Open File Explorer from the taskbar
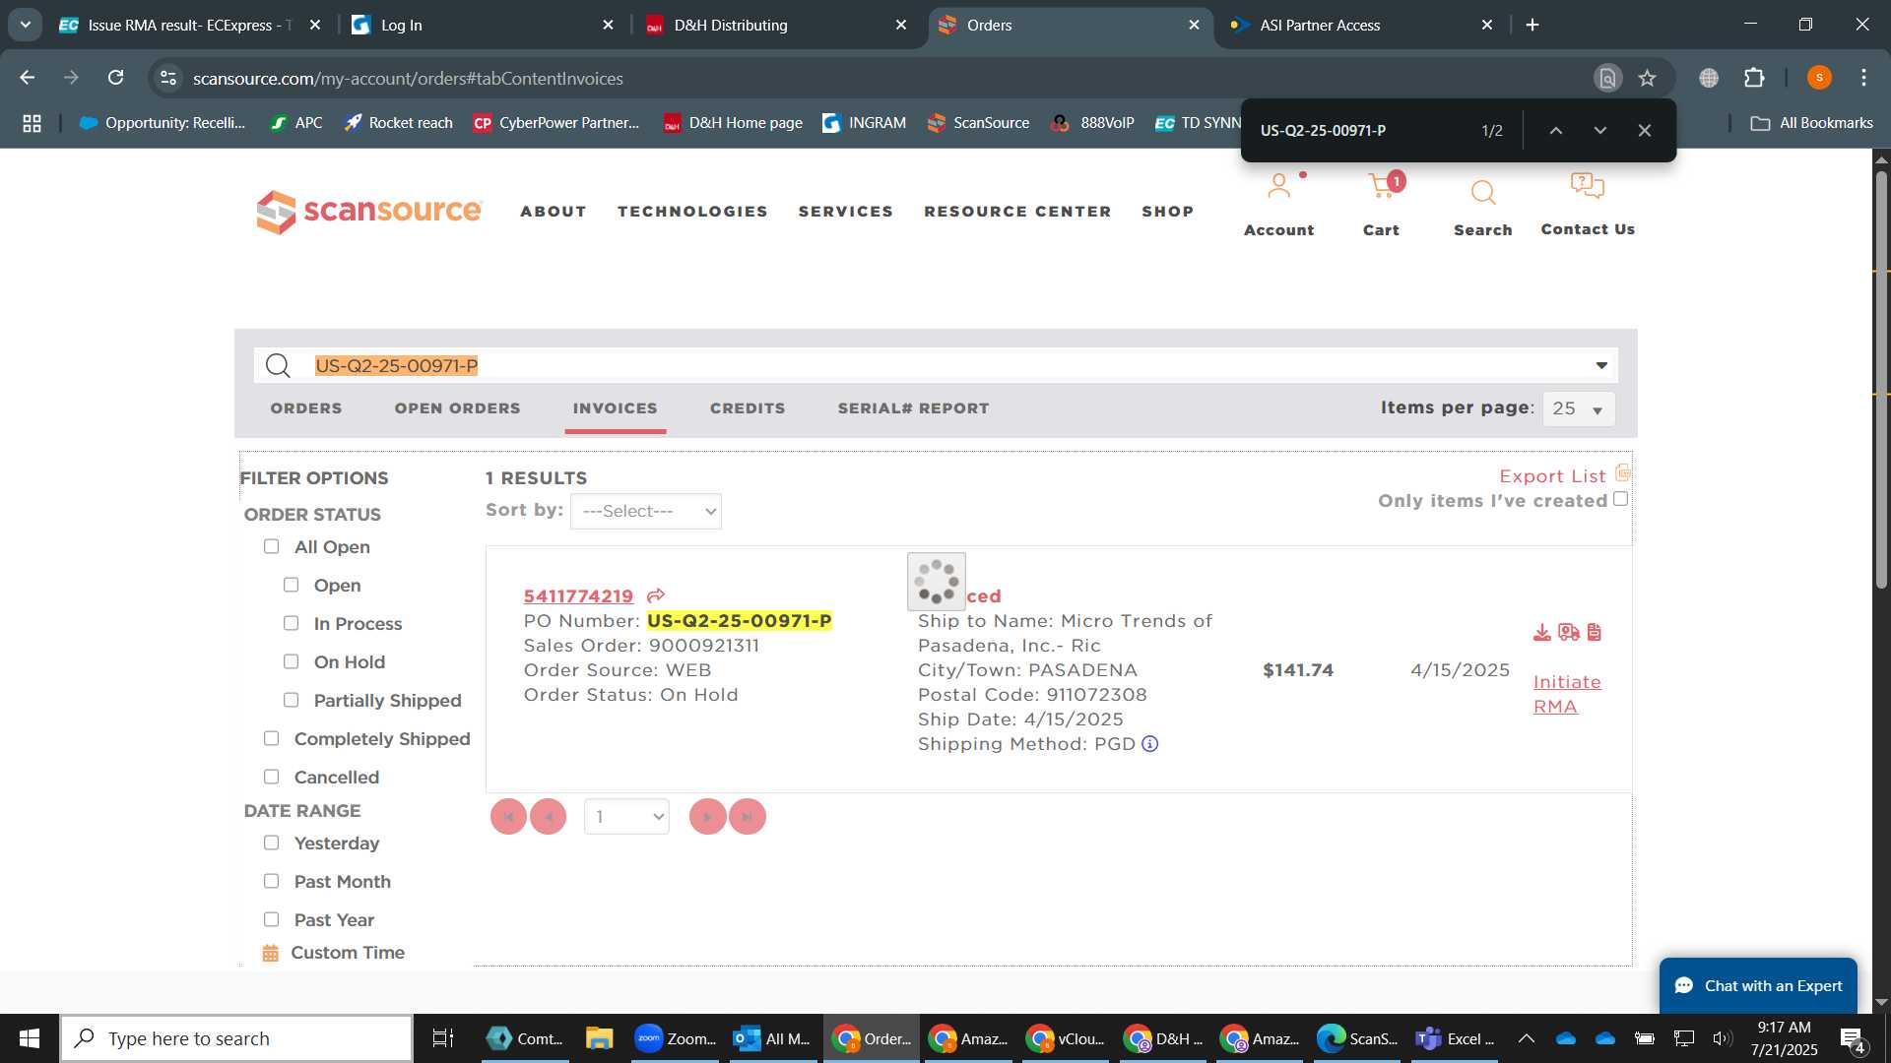The image size is (1891, 1063). [x=599, y=1038]
